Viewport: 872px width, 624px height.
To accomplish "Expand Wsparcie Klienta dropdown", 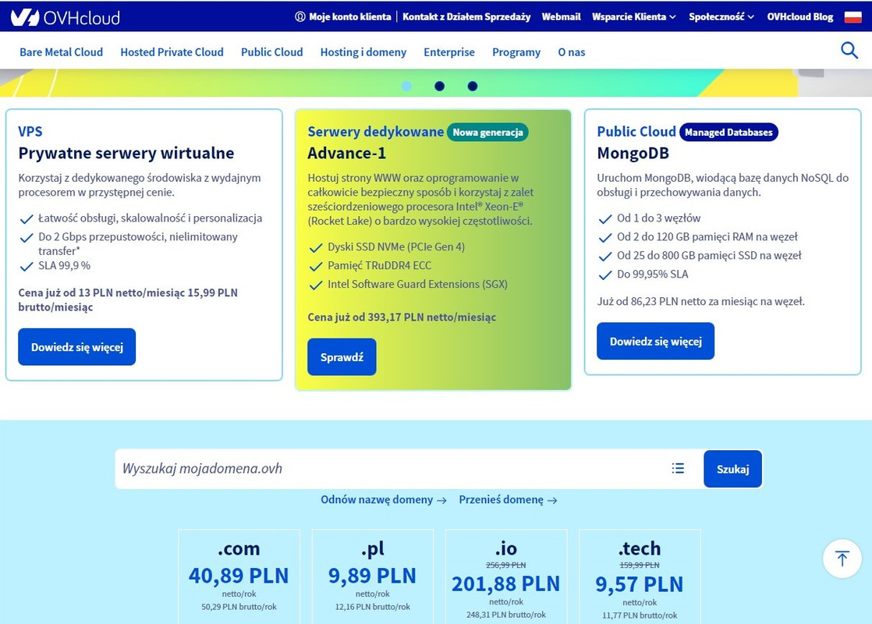I will 633,16.
